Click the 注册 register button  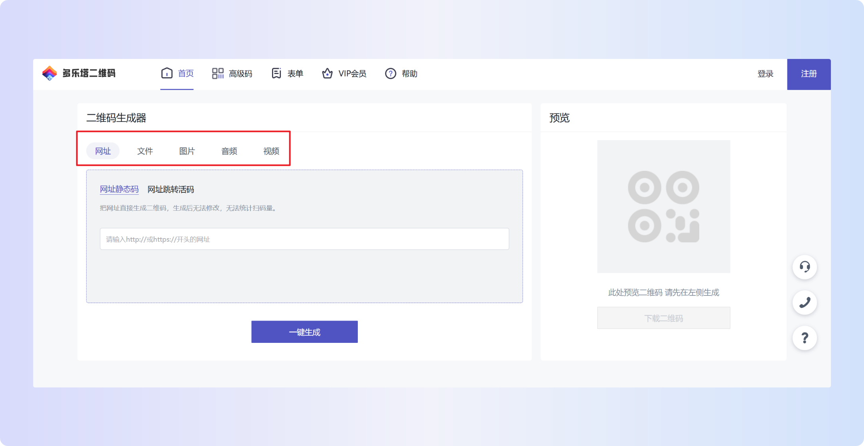809,74
